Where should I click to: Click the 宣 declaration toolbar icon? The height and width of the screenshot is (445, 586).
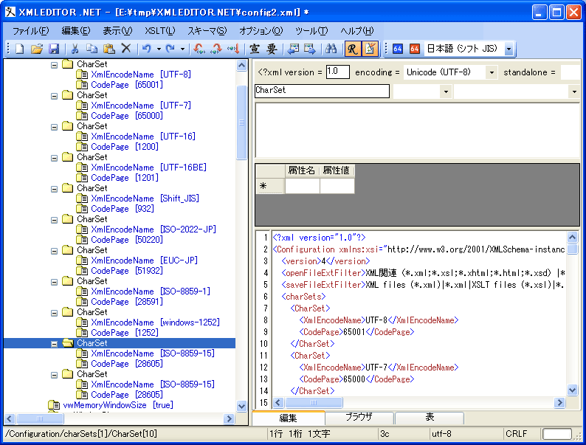click(255, 49)
